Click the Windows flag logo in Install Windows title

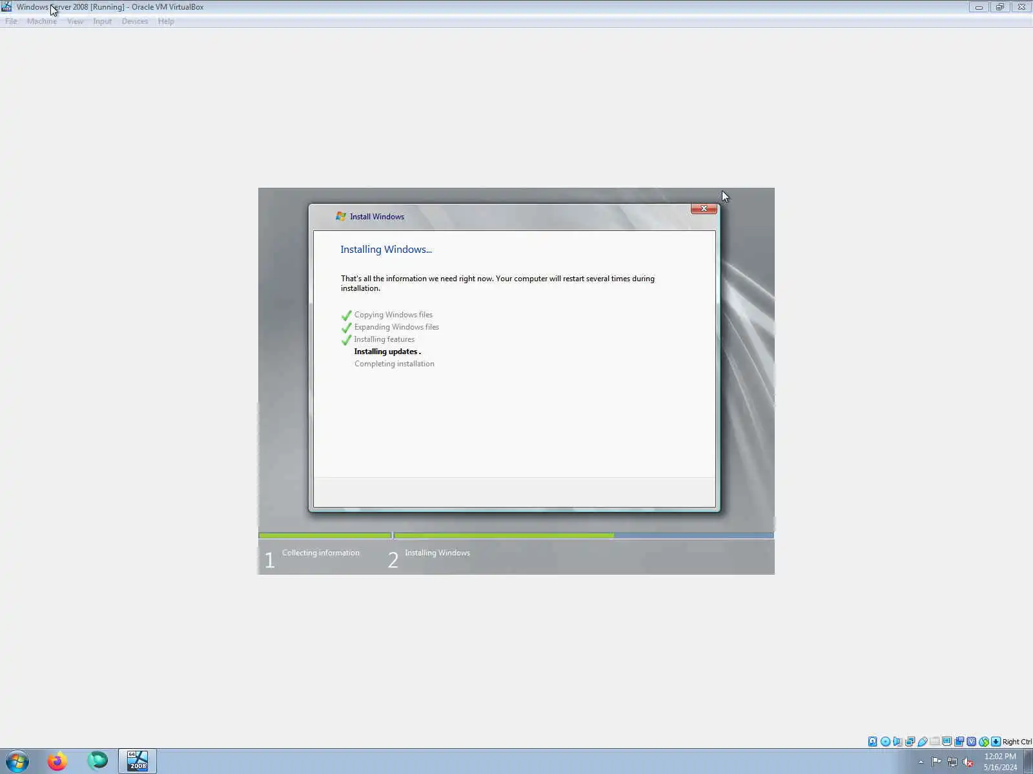(341, 216)
